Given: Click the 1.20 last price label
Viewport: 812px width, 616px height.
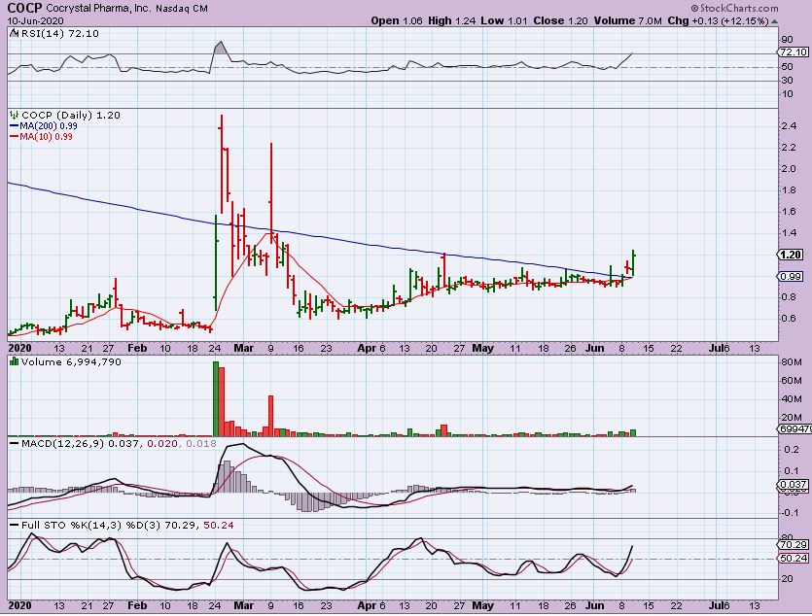Looking at the screenshot, I should pos(789,255).
